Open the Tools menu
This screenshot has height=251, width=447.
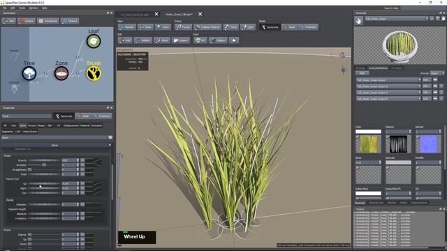22,8
